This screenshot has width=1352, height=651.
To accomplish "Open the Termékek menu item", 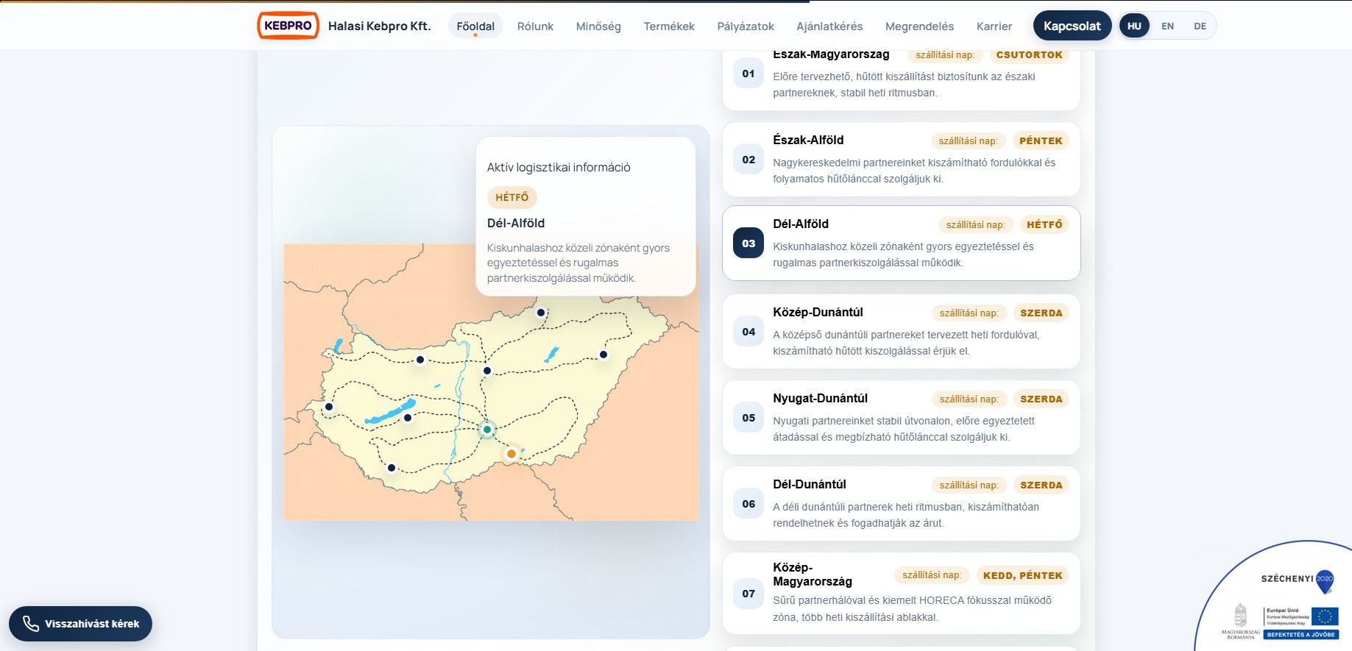I will tap(669, 26).
